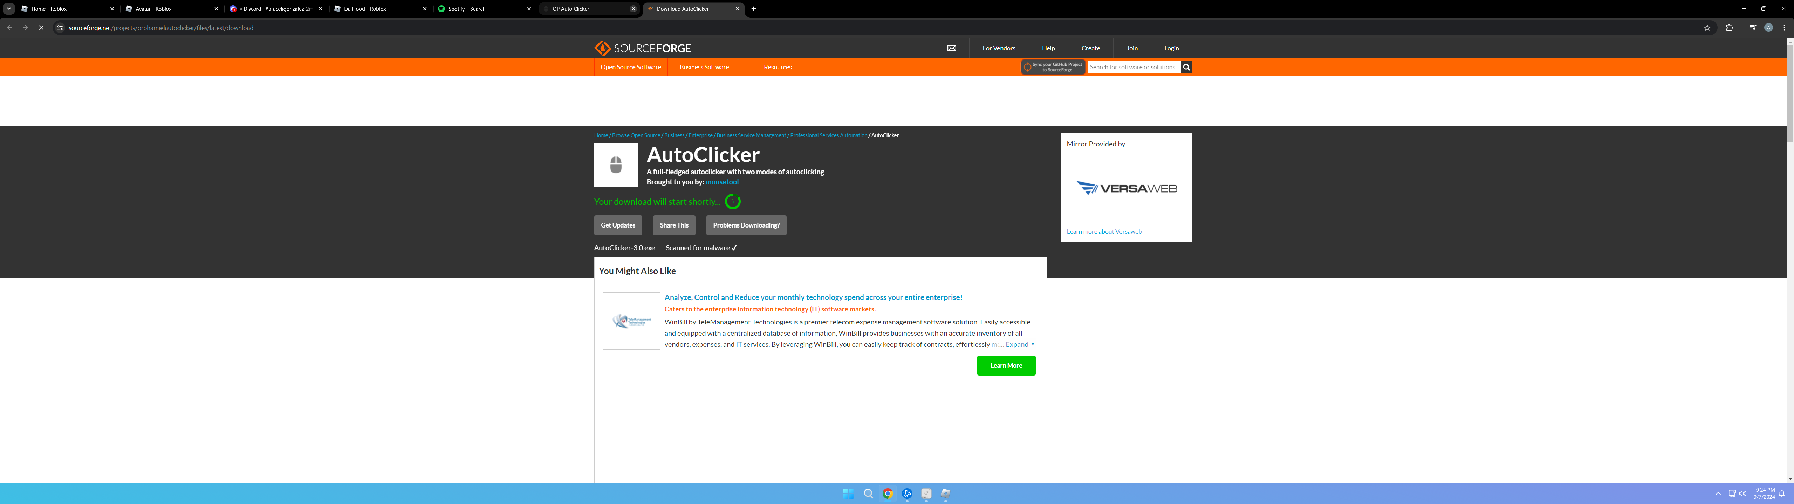Click the Problems Downloading? button
1794x504 pixels.
coord(745,225)
